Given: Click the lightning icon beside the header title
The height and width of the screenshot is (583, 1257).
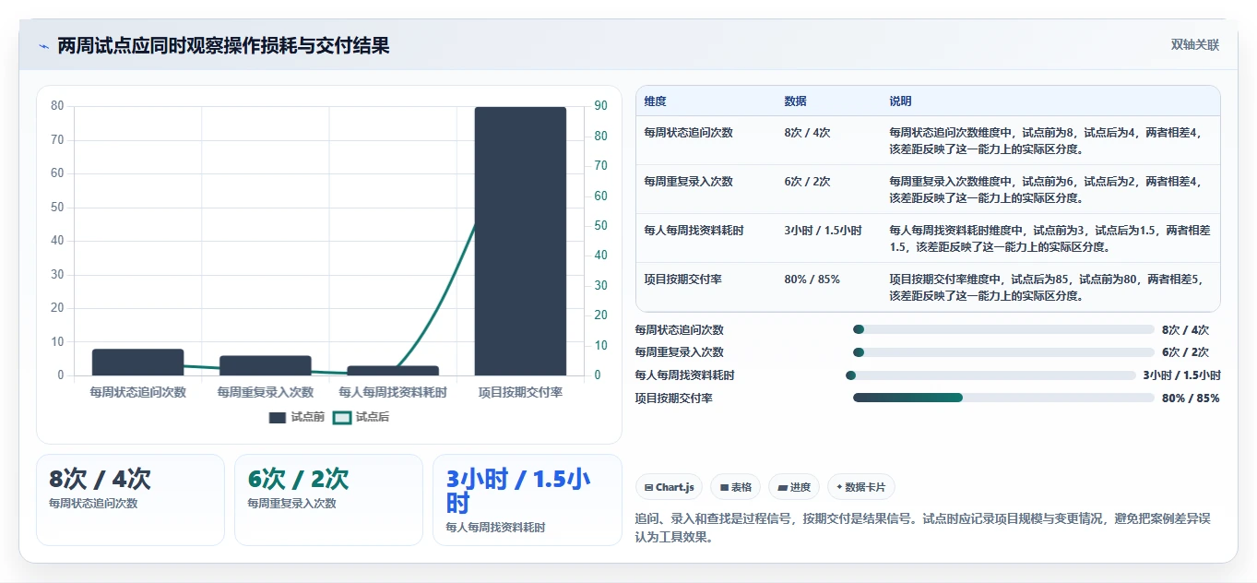Looking at the screenshot, I should tap(43, 46).
